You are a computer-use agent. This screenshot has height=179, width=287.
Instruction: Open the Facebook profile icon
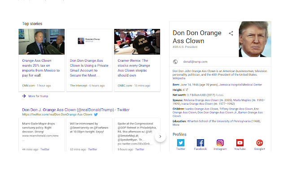coord(200,143)
